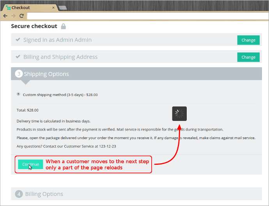Click the loading spinner indicator
Screen dimensions: 269x206
[179, 113]
